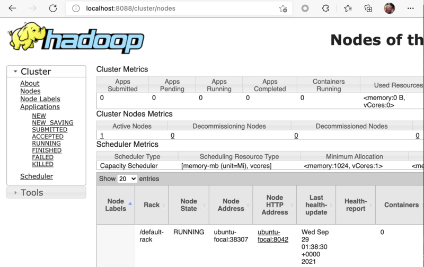
Task: Filter applications by RUNNING state
Action: (x=46, y=144)
